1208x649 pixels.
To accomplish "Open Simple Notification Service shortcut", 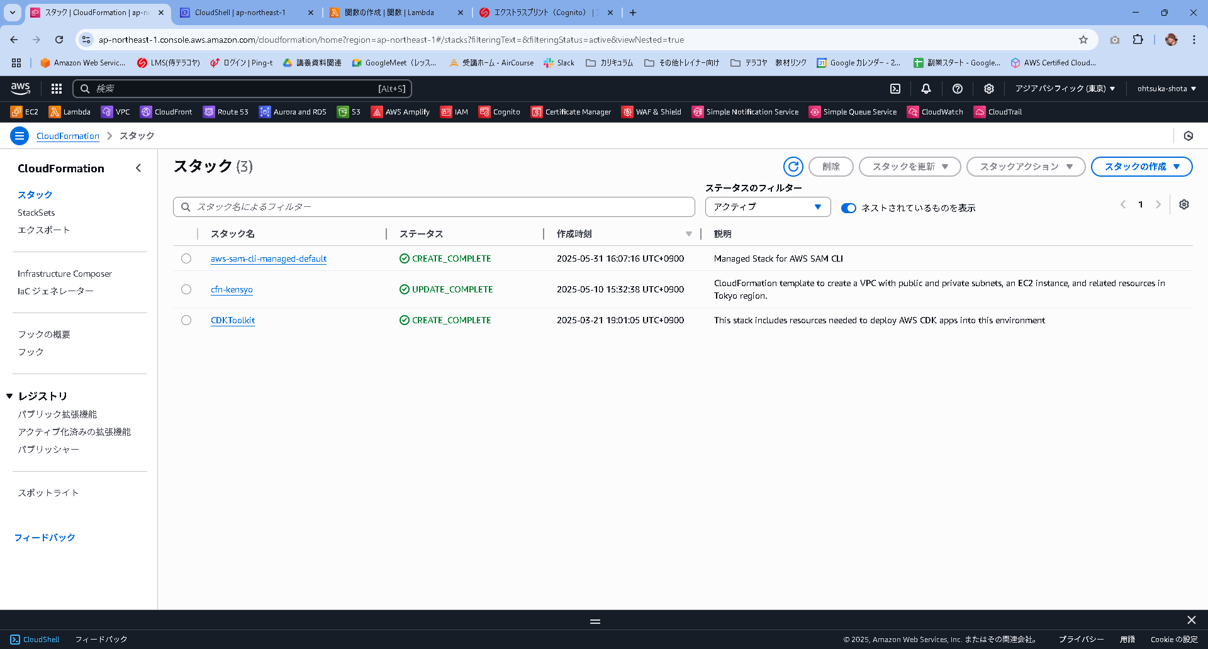I will coord(745,112).
